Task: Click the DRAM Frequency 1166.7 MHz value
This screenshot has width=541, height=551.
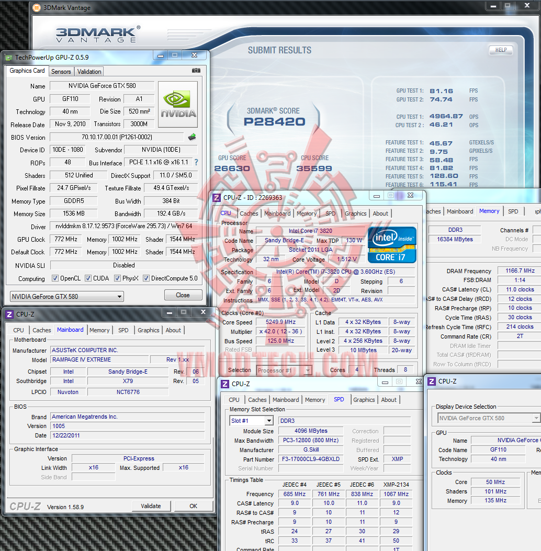Action: click(x=520, y=271)
